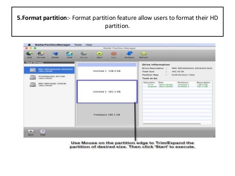
Task: Click the disk icon for /dev/rdisk1
Action: tap(33, 77)
